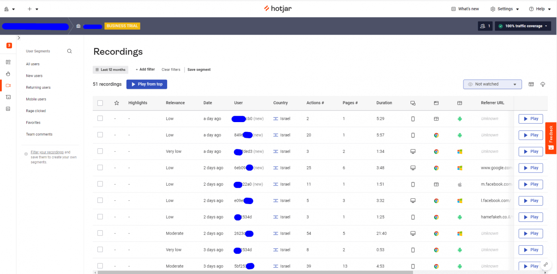This screenshot has height=274, width=557.
Task: Select the Rage clicked segment
Action: tap(36, 111)
